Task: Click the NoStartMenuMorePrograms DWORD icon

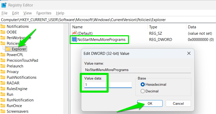Action: pos(74,39)
